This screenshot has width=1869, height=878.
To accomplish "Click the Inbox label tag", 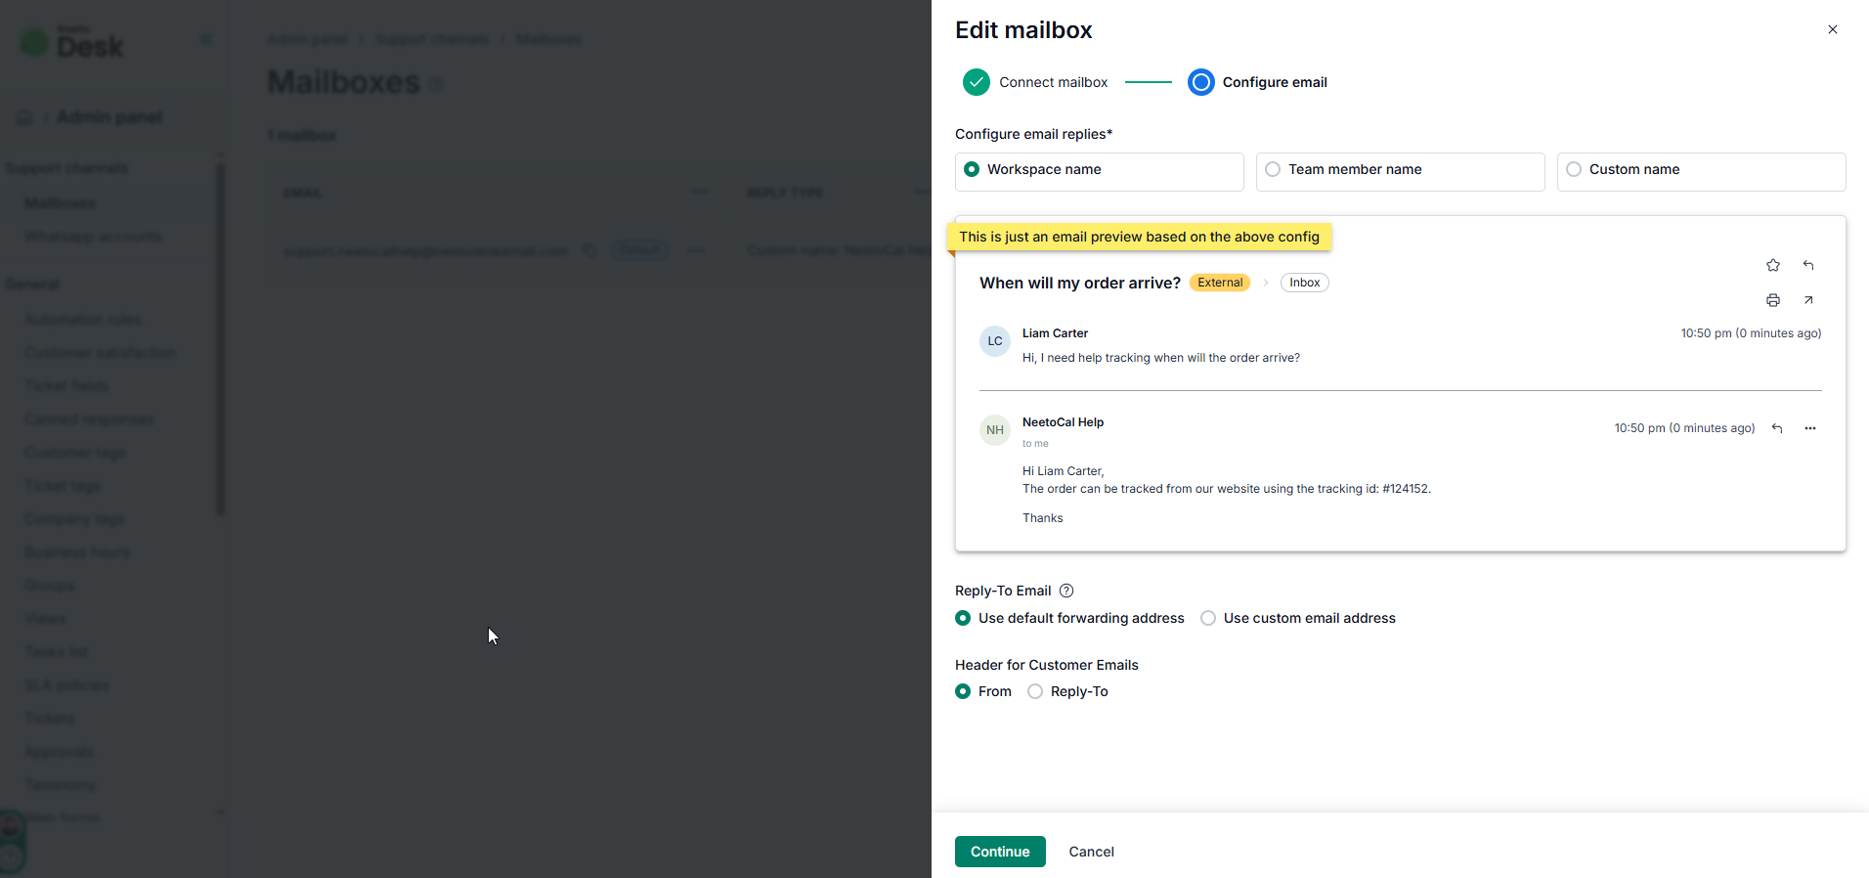I will pos(1304,283).
